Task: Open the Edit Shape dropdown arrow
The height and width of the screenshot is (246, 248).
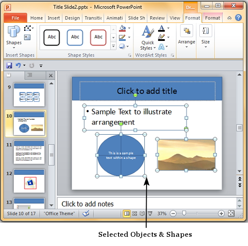Action: tap(33, 28)
